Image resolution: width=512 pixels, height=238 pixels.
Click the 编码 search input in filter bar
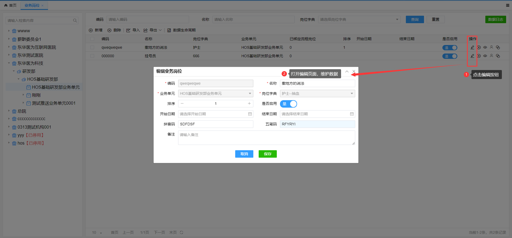pos(148,19)
